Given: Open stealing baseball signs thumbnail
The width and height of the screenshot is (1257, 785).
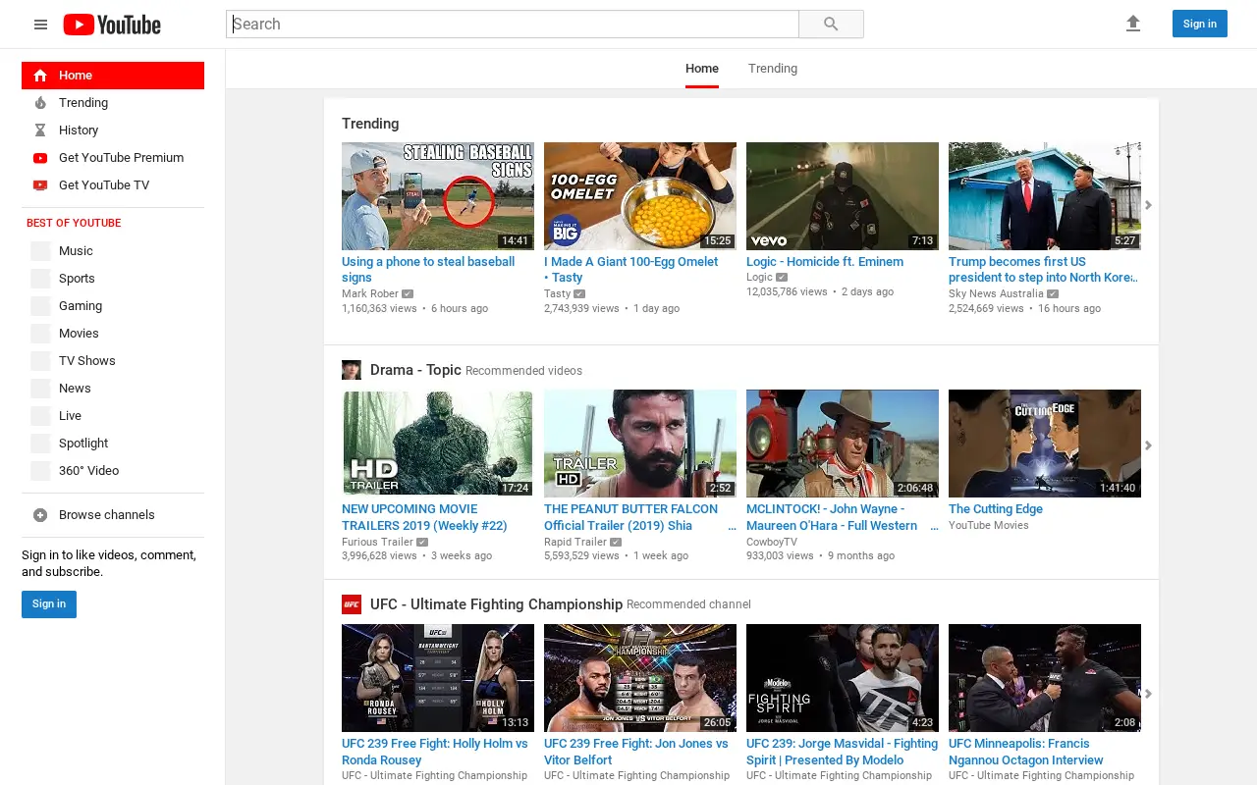Looking at the screenshot, I should [438, 196].
